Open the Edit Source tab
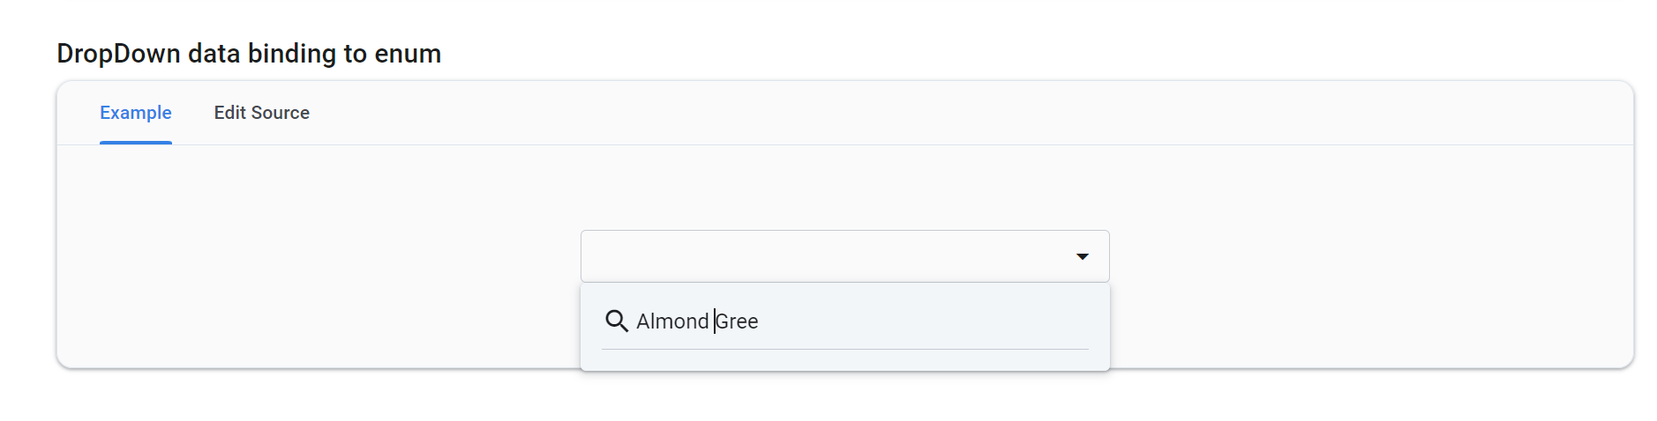Image resolution: width=1657 pixels, height=421 pixels. [x=261, y=113]
